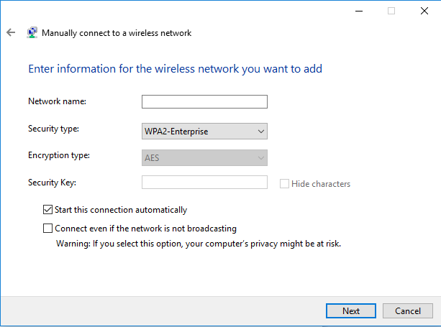Uncheck Start this connection automatically
Screen dimensions: 441x327
coord(47,210)
